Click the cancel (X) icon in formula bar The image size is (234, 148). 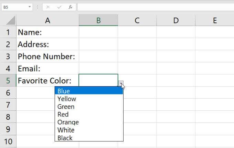point(48,7)
